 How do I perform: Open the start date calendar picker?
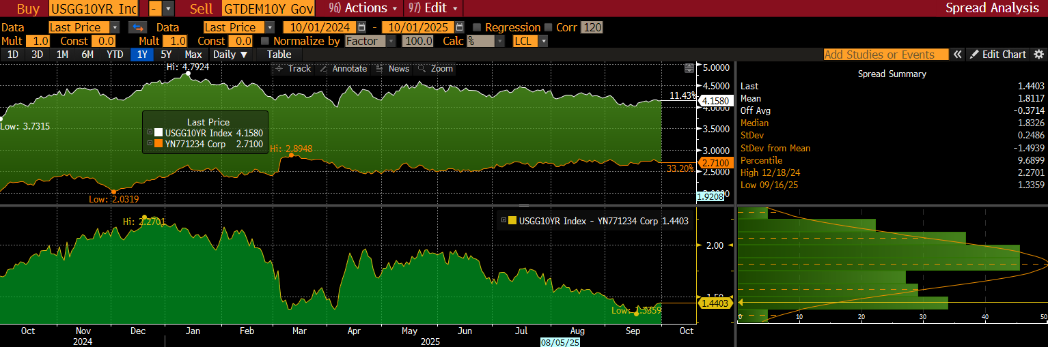(362, 27)
